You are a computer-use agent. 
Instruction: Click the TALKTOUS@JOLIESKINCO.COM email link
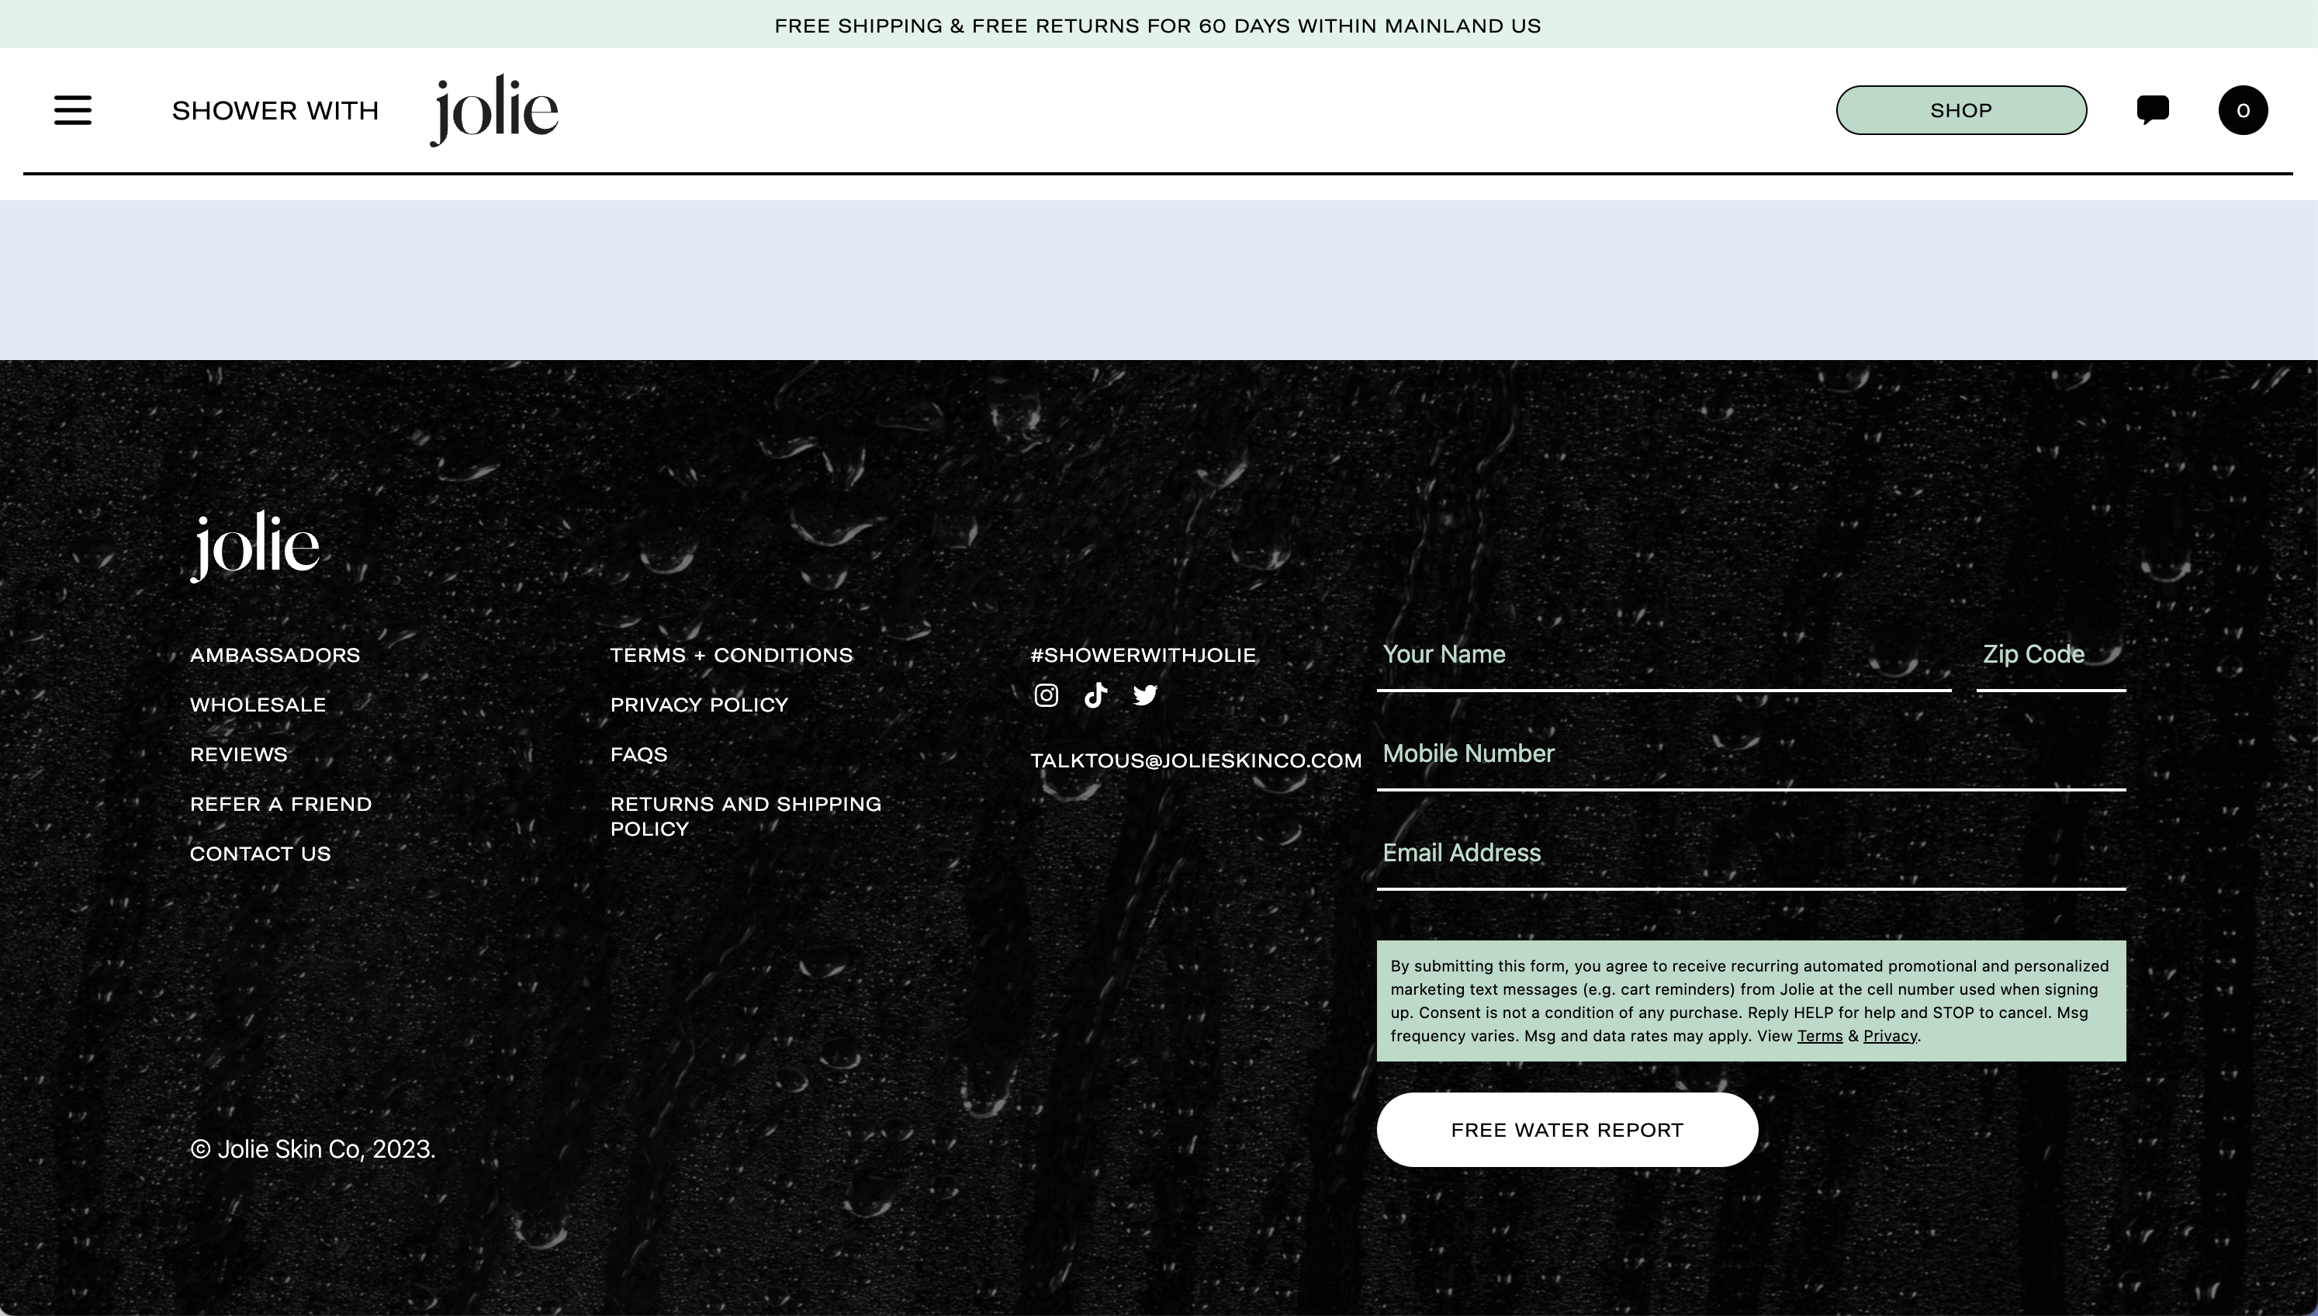point(1195,760)
